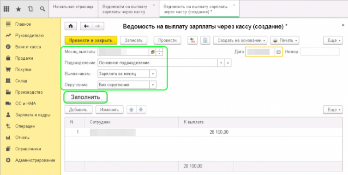The image size is (348, 175).
Task: Open Покупки section in sidebar
Action: [x=23, y=69]
